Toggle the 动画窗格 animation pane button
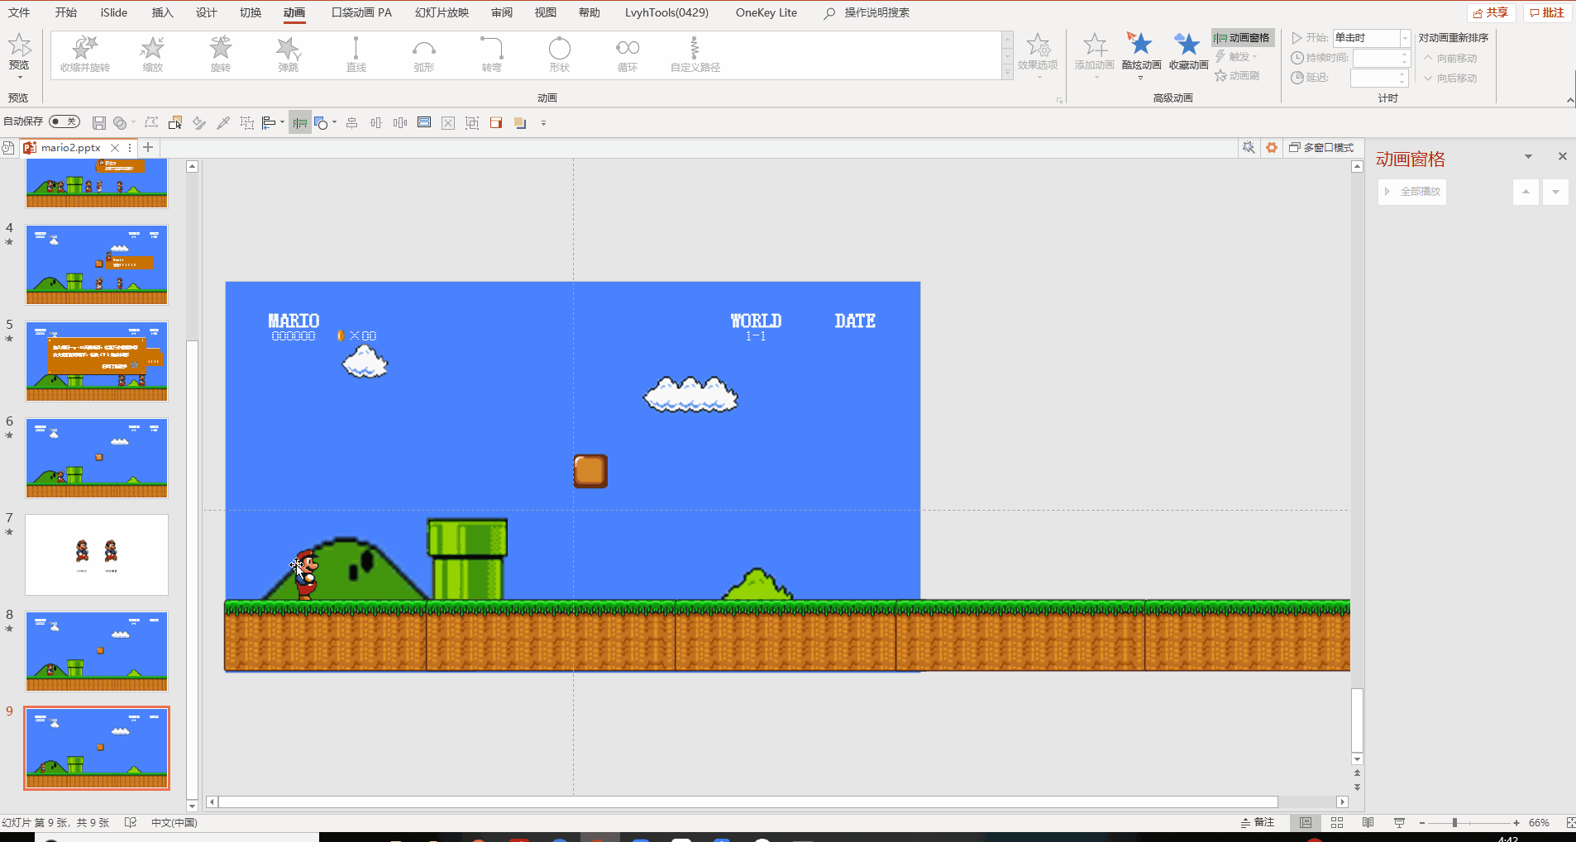The width and height of the screenshot is (1576, 842). [1243, 37]
